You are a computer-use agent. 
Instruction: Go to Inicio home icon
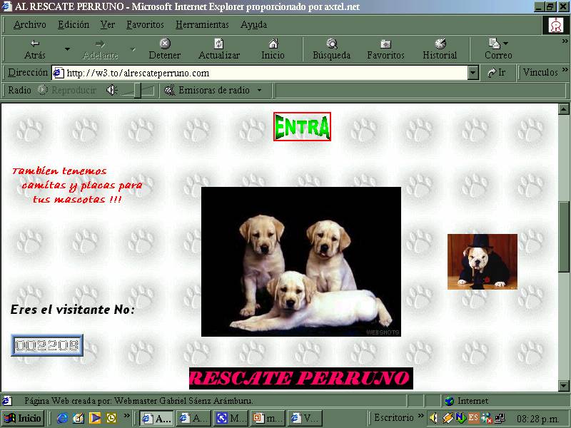pos(273,44)
